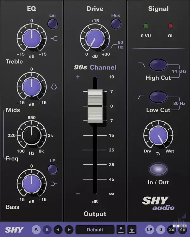Click the green 0 VU indicator light
The image size is (190, 237).
coord(146,26)
